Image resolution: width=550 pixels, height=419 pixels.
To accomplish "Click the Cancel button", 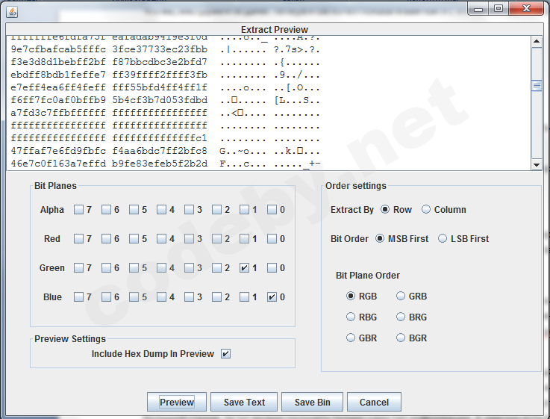I will (x=374, y=402).
